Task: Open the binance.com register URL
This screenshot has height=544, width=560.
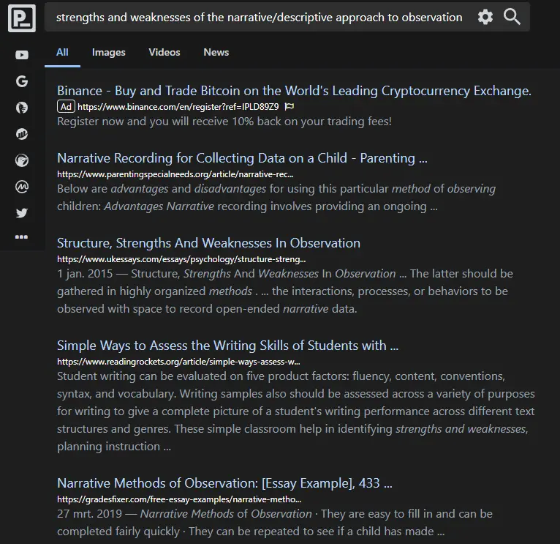Action: point(178,107)
